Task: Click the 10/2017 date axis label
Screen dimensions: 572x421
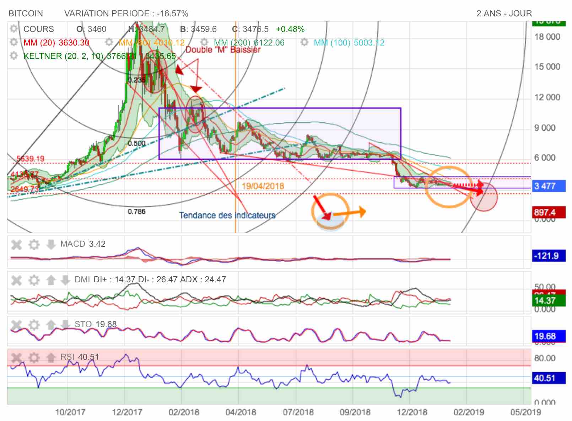Action: click(70, 412)
